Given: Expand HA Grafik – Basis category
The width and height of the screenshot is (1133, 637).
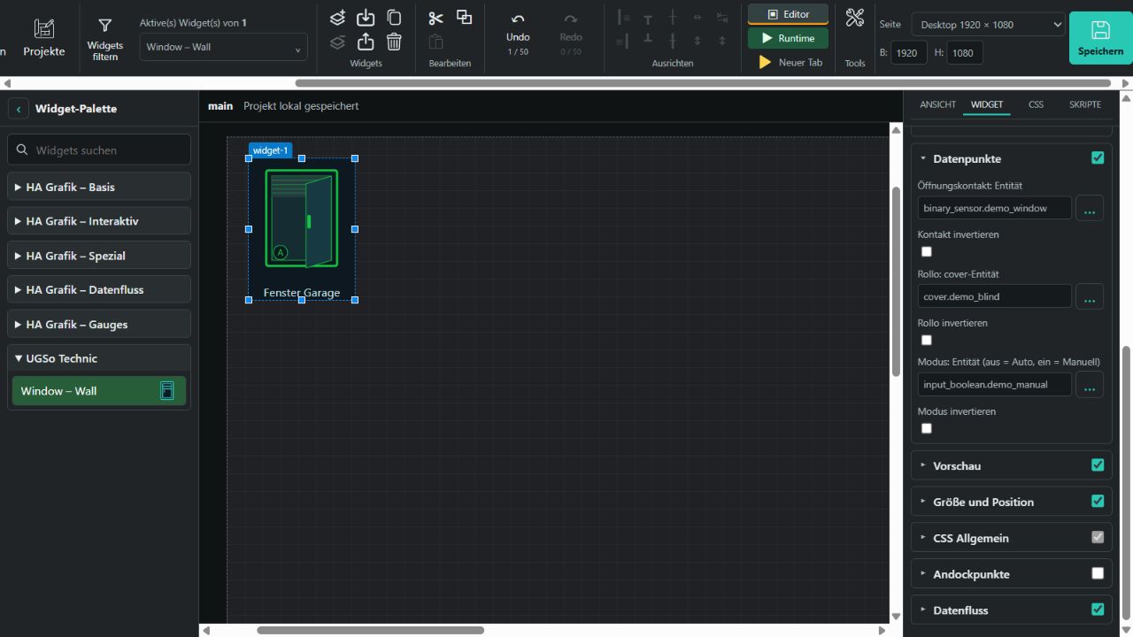Looking at the screenshot, I should 99,187.
